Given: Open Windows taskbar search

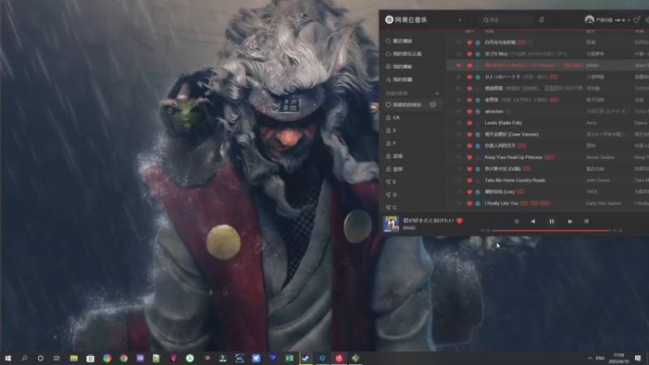Looking at the screenshot, I should pos(24,358).
